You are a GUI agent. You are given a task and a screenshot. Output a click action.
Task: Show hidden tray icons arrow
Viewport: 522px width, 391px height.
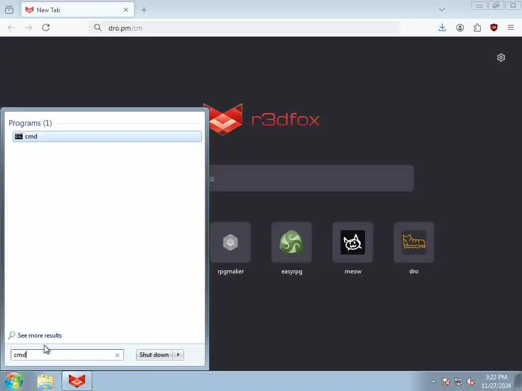click(433, 382)
